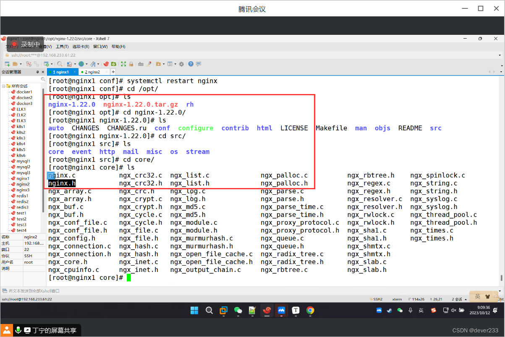Open help via blue question icon
The image size is (505, 337).
pos(191,64)
